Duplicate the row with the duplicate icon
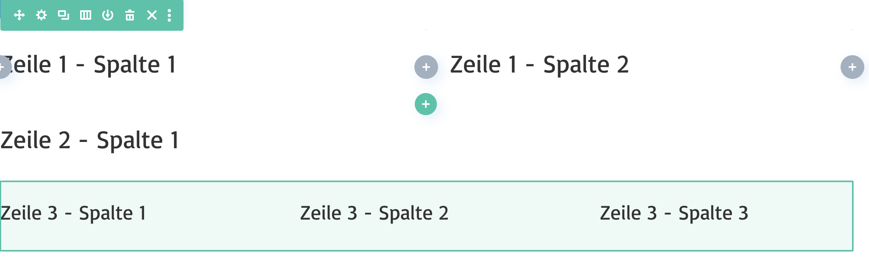Screen dimensions: 869x261 pyautogui.click(x=64, y=15)
